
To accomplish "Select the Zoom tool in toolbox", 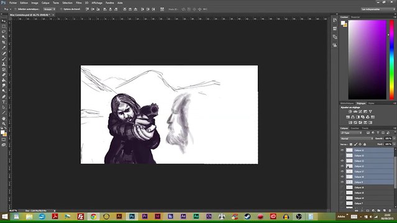I will (x=4, y=123).
